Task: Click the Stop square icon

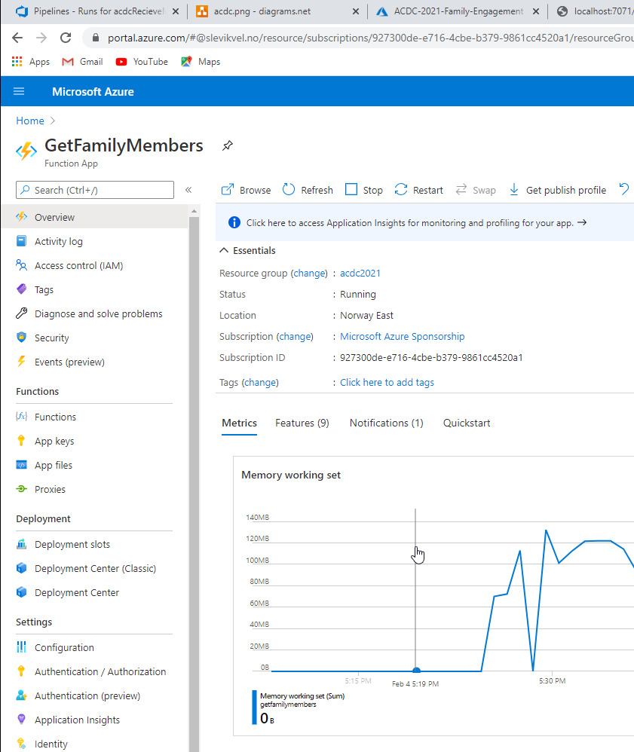Action: [x=351, y=189]
